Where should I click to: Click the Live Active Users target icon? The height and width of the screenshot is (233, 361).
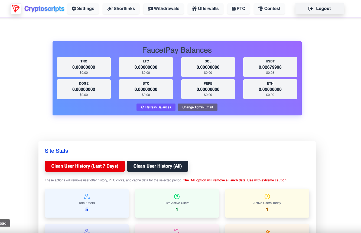click(177, 197)
